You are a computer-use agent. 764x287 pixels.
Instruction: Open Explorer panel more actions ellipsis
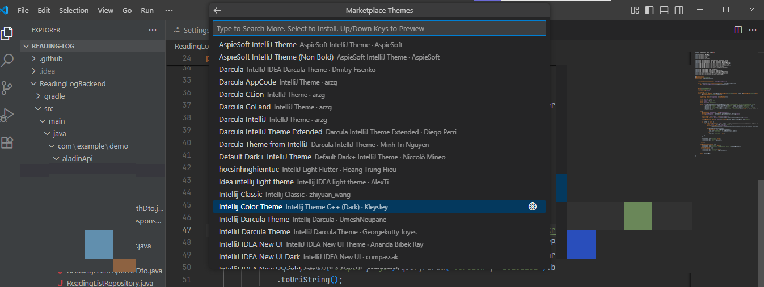pyautogui.click(x=153, y=30)
